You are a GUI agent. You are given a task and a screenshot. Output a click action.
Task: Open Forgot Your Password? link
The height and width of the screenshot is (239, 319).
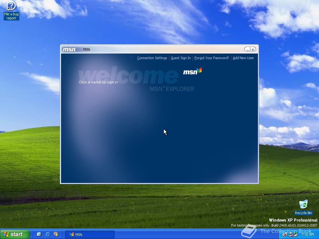click(x=212, y=58)
